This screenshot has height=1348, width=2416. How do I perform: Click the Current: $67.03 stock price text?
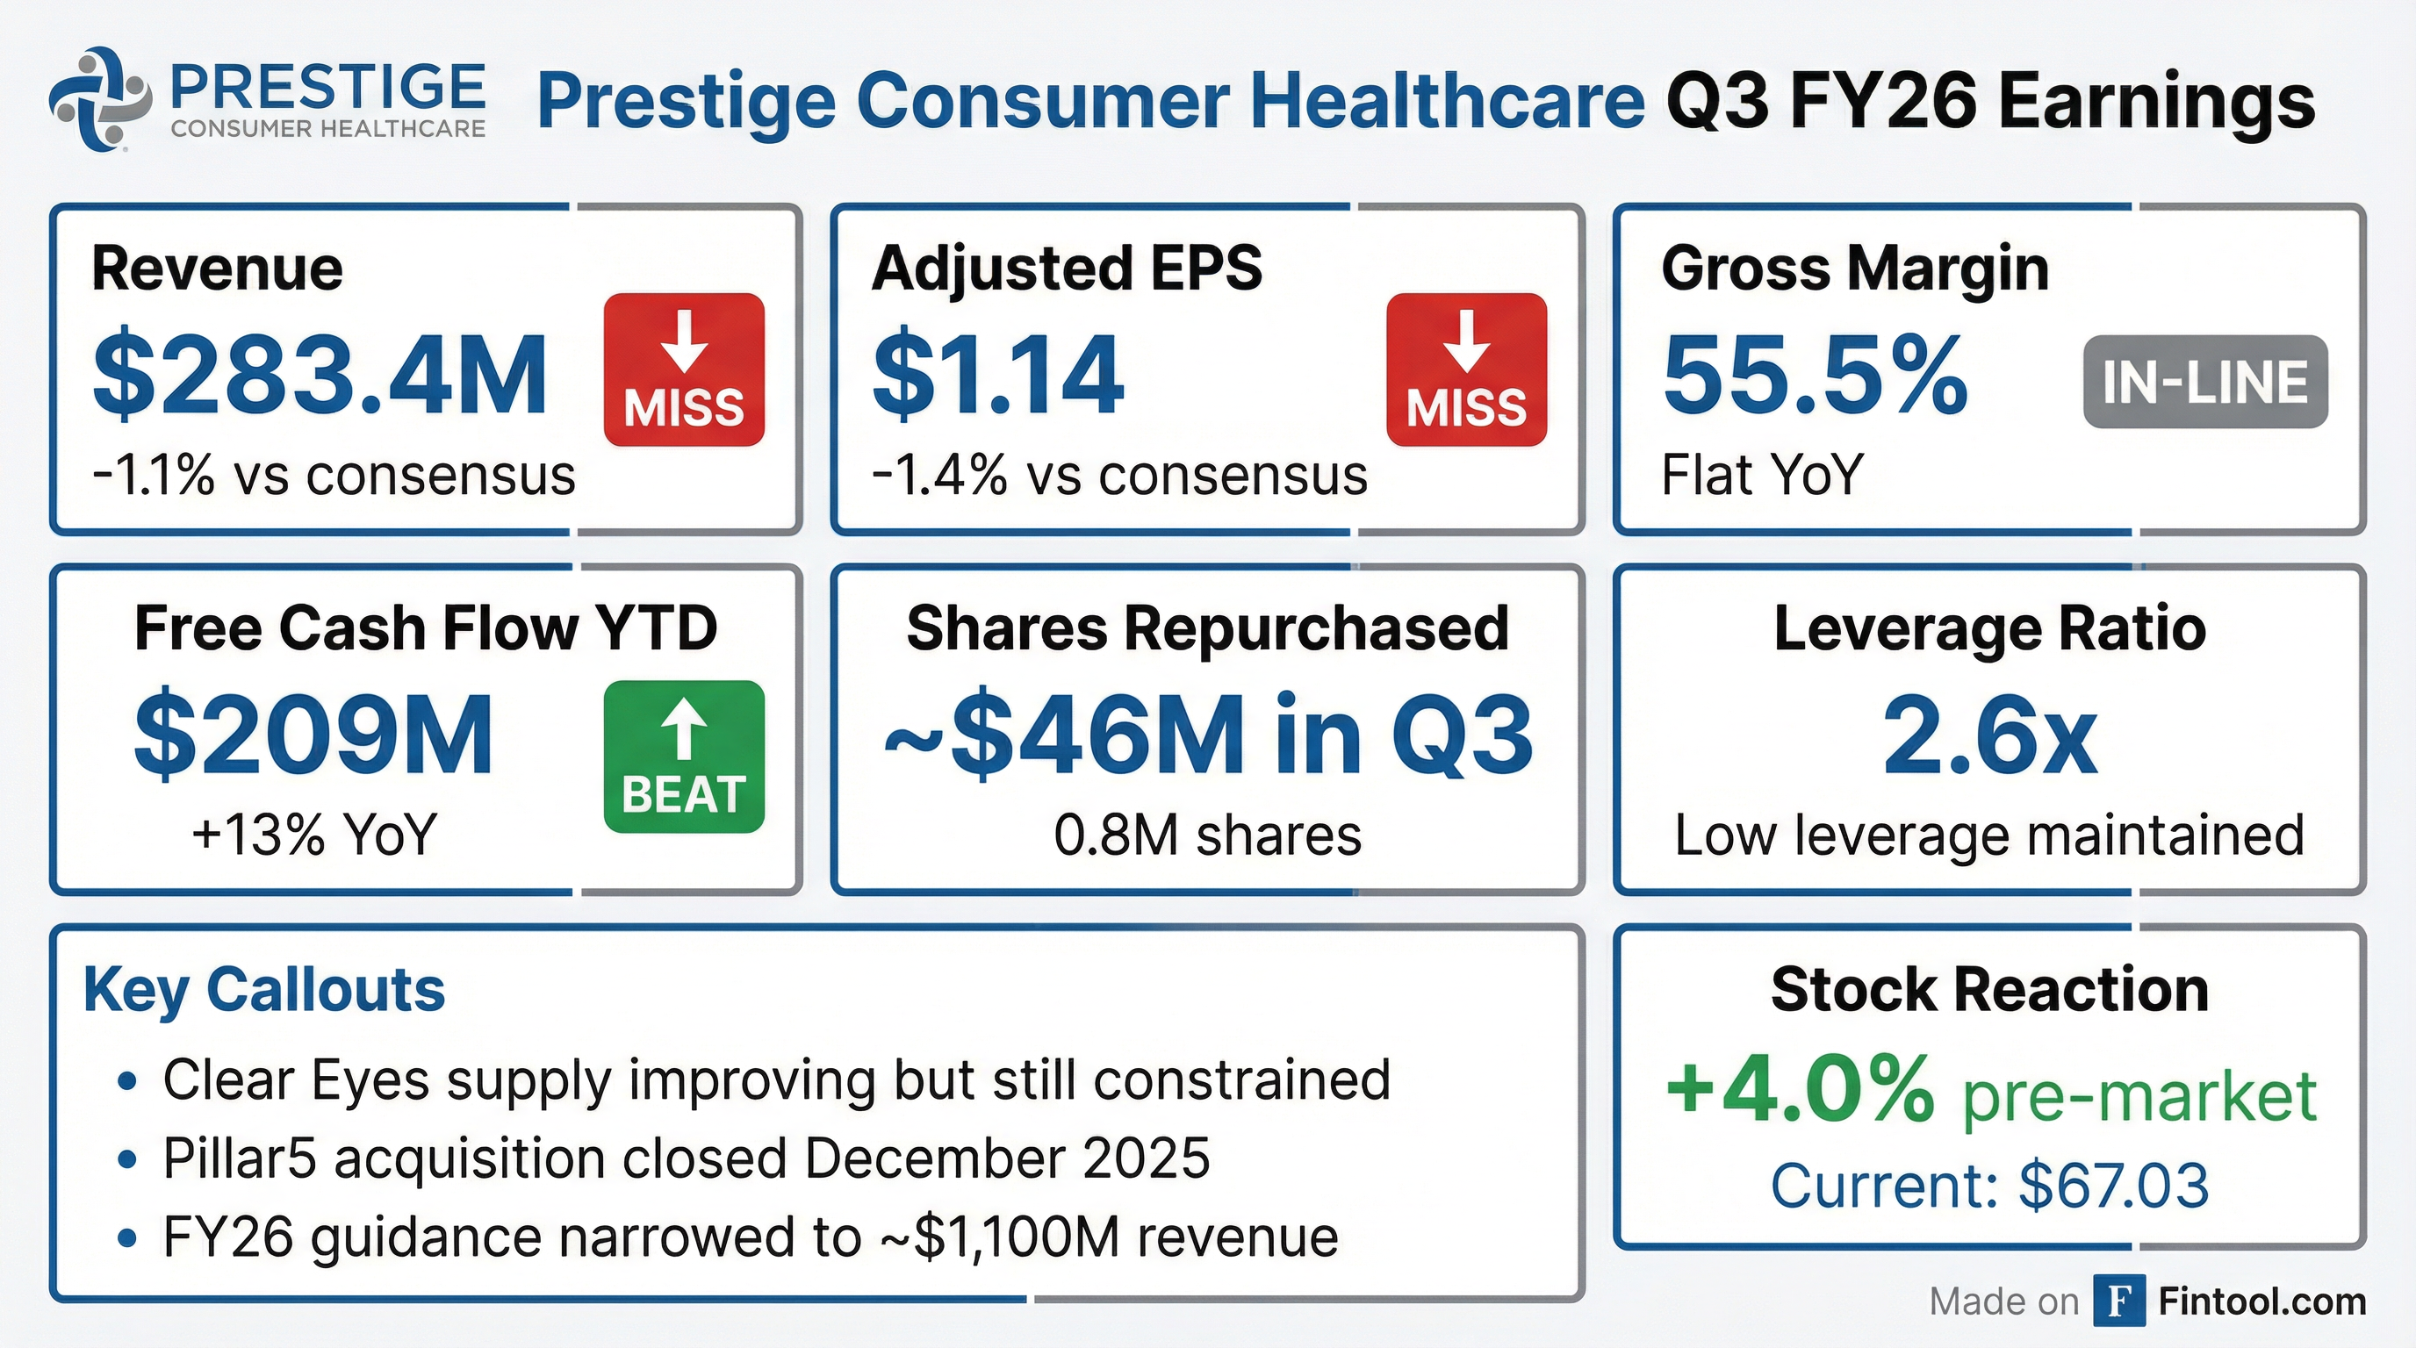[x=1989, y=1185]
